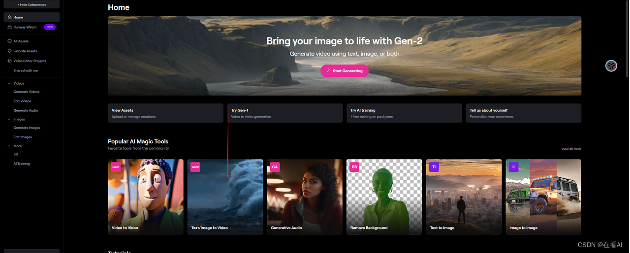The height and width of the screenshot is (253, 630).
Task: Click the Favorite Assets heart icon
Action: [9, 51]
